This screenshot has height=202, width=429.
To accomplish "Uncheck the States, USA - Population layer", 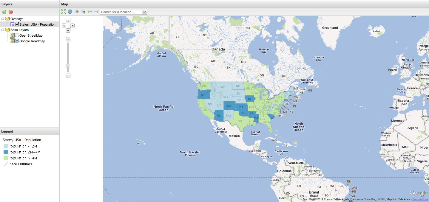I will tap(17, 24).
